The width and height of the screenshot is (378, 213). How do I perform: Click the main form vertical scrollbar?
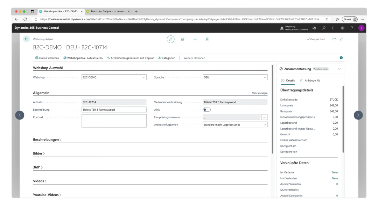coord(273,109)
